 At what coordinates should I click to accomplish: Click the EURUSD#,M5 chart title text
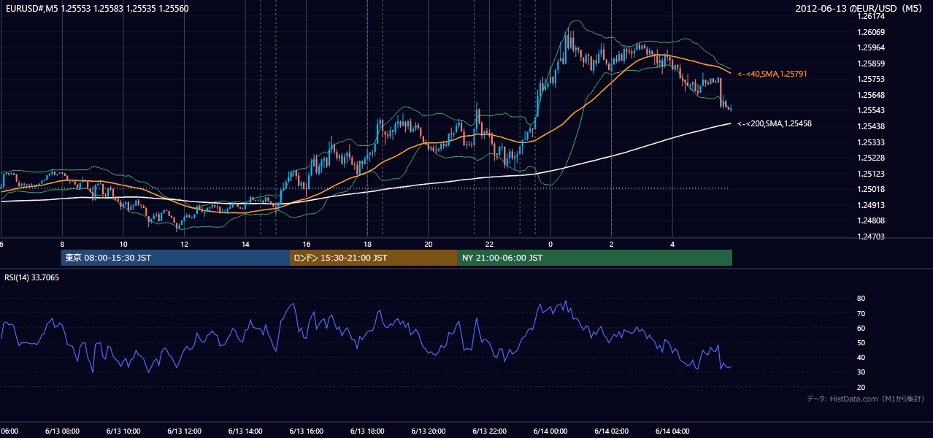[x=96, y=9]
